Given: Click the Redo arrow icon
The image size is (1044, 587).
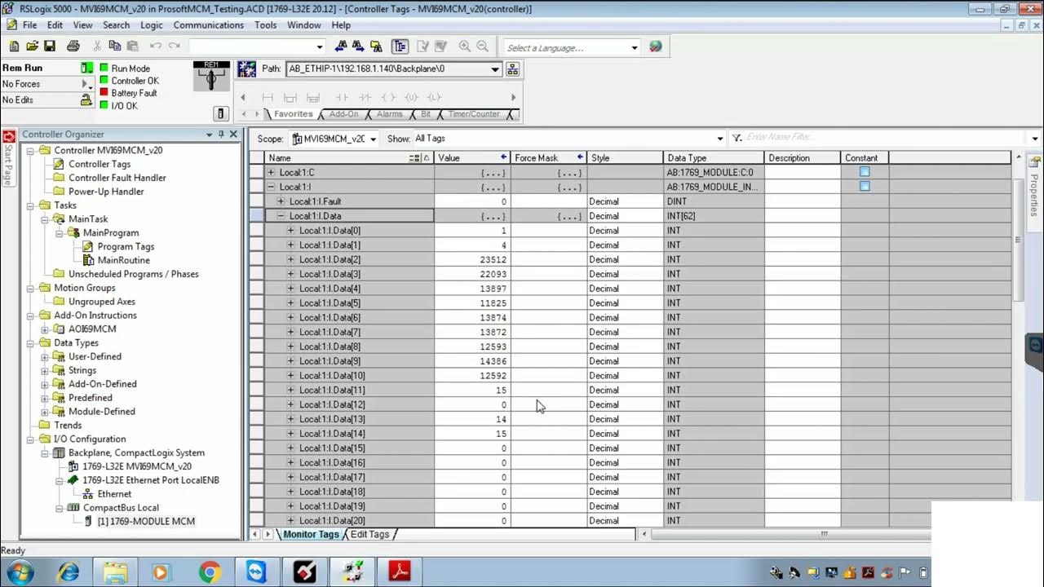Looking at the screenshot, I should [174, 46].
